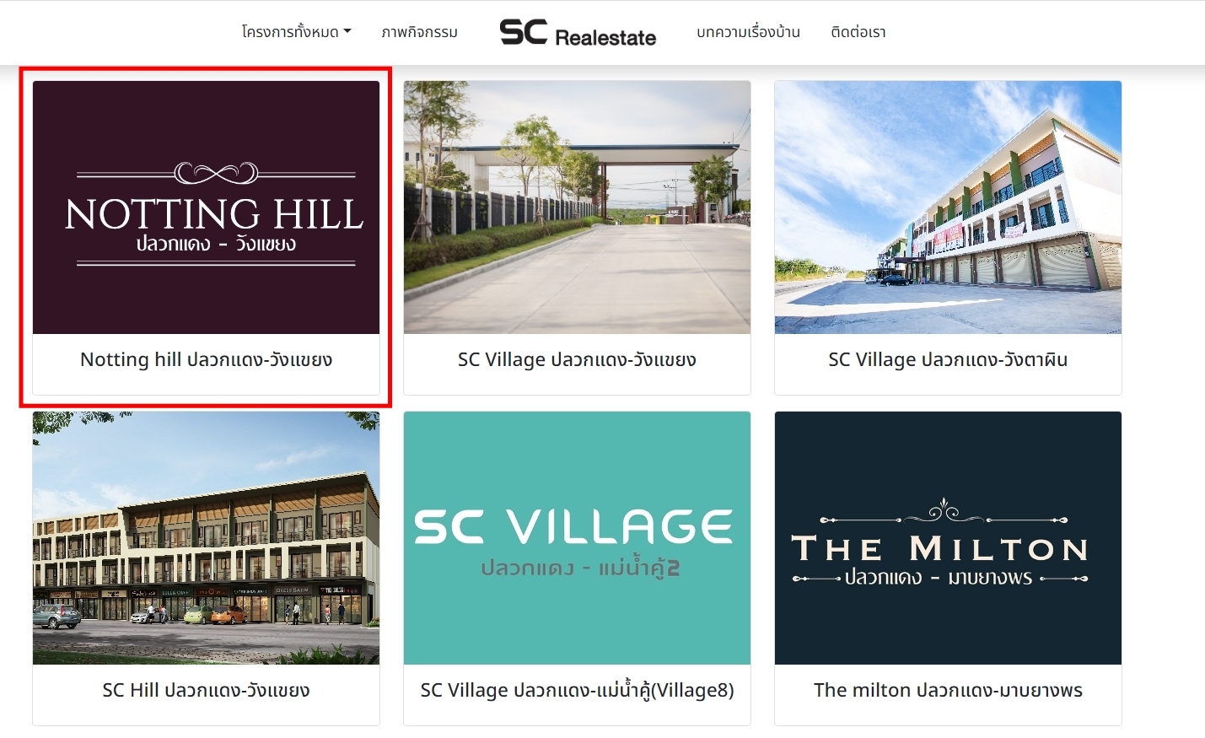Open the ติดต่อเรา contact link

click(858, 32)
